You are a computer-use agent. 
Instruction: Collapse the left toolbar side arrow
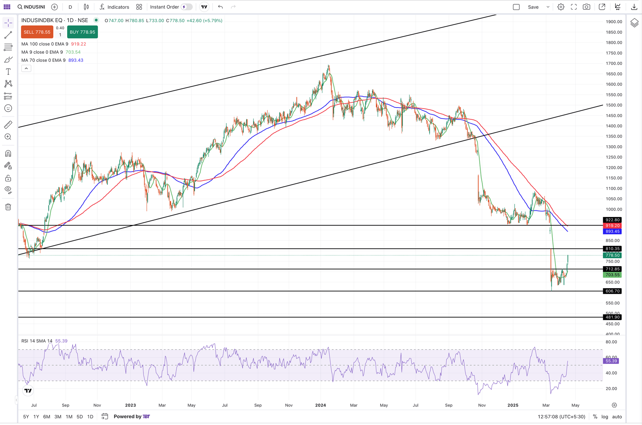coord(16,400)
